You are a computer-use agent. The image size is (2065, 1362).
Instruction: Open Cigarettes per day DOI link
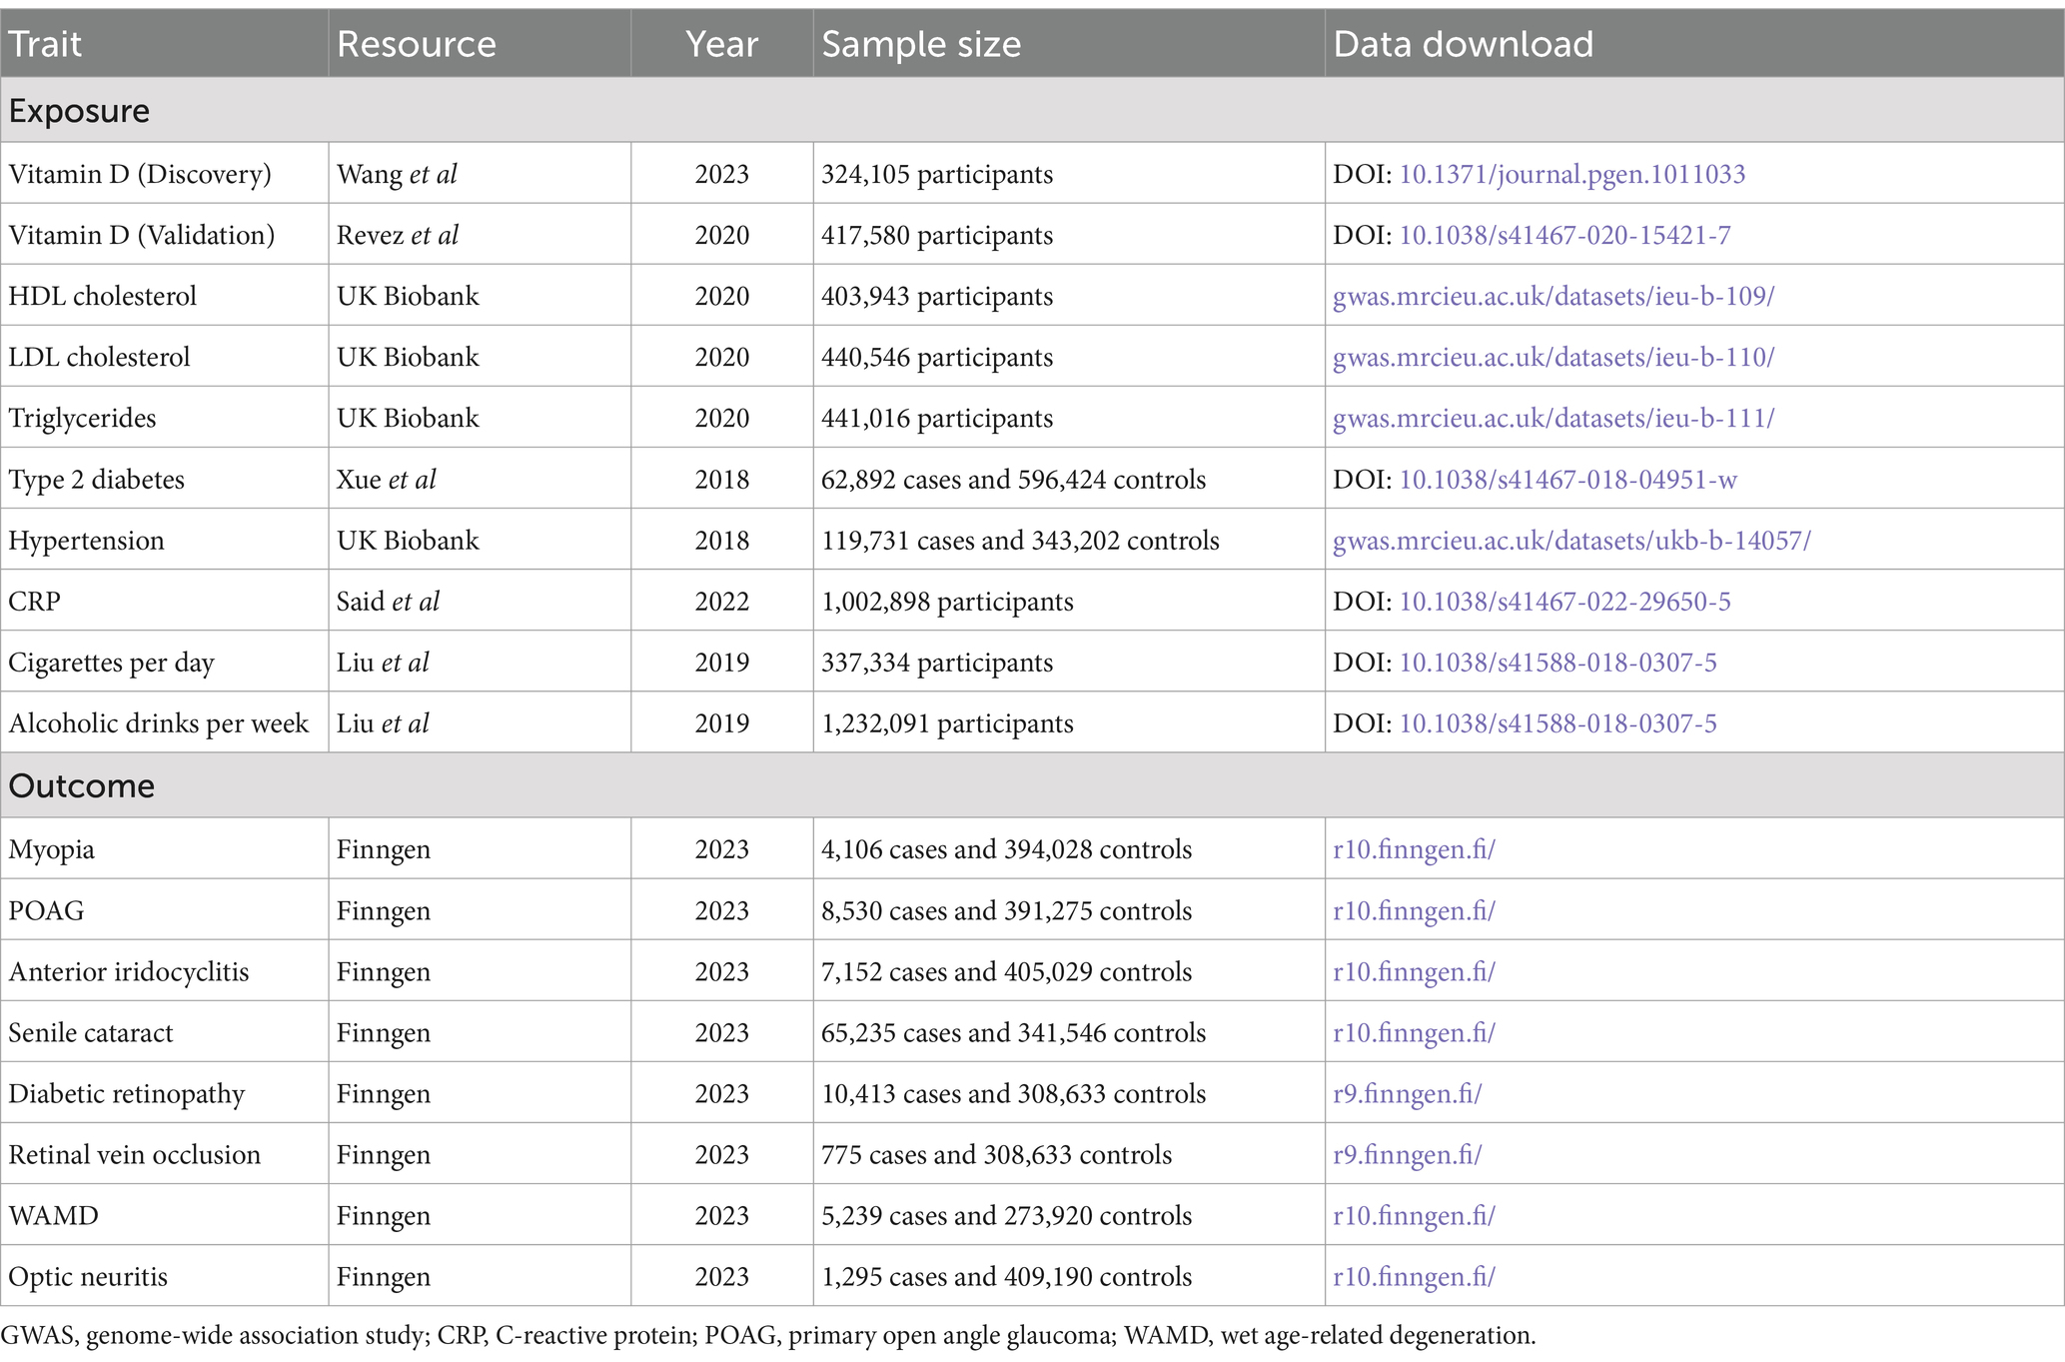[x=1557, y=663]
